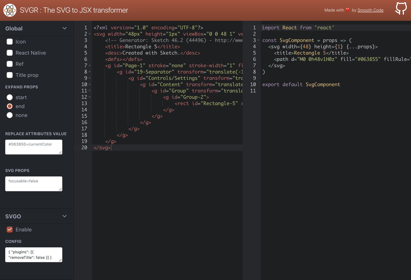
Task: Click the SVGO Config textarea
Action: 34,255
